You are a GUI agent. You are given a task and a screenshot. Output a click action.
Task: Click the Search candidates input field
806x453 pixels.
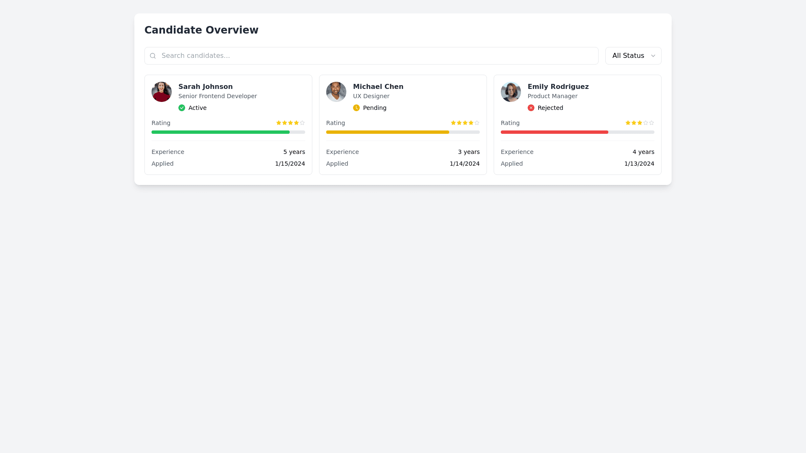371,56
